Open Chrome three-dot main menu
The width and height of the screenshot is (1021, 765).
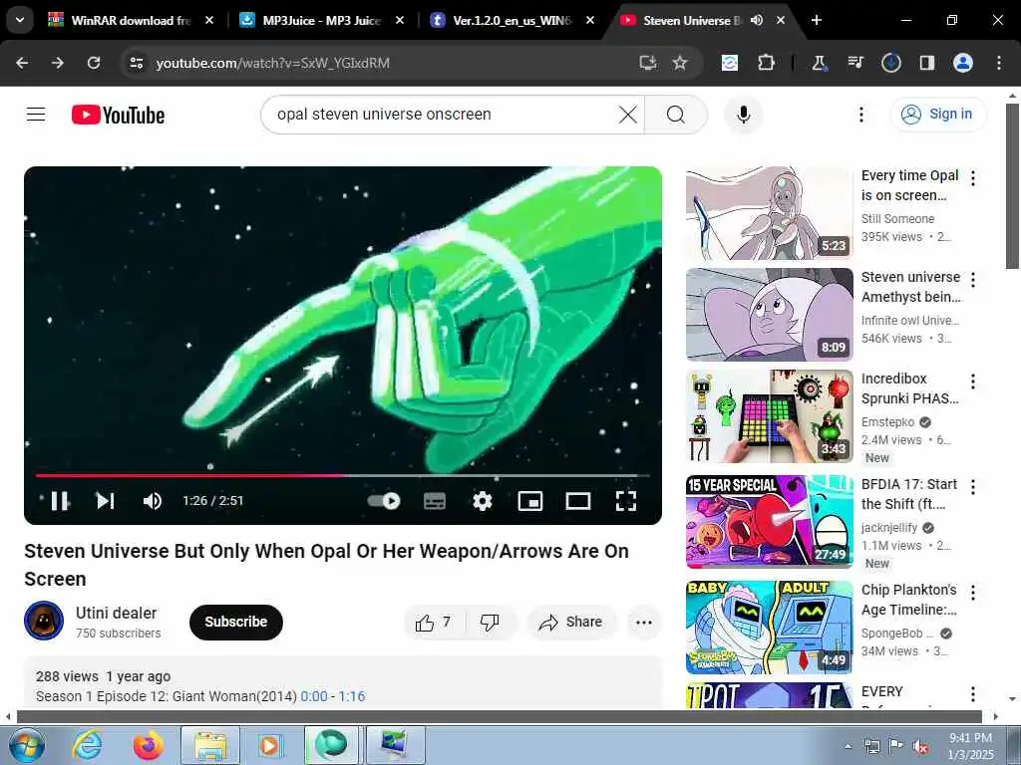tap(999, 63)
